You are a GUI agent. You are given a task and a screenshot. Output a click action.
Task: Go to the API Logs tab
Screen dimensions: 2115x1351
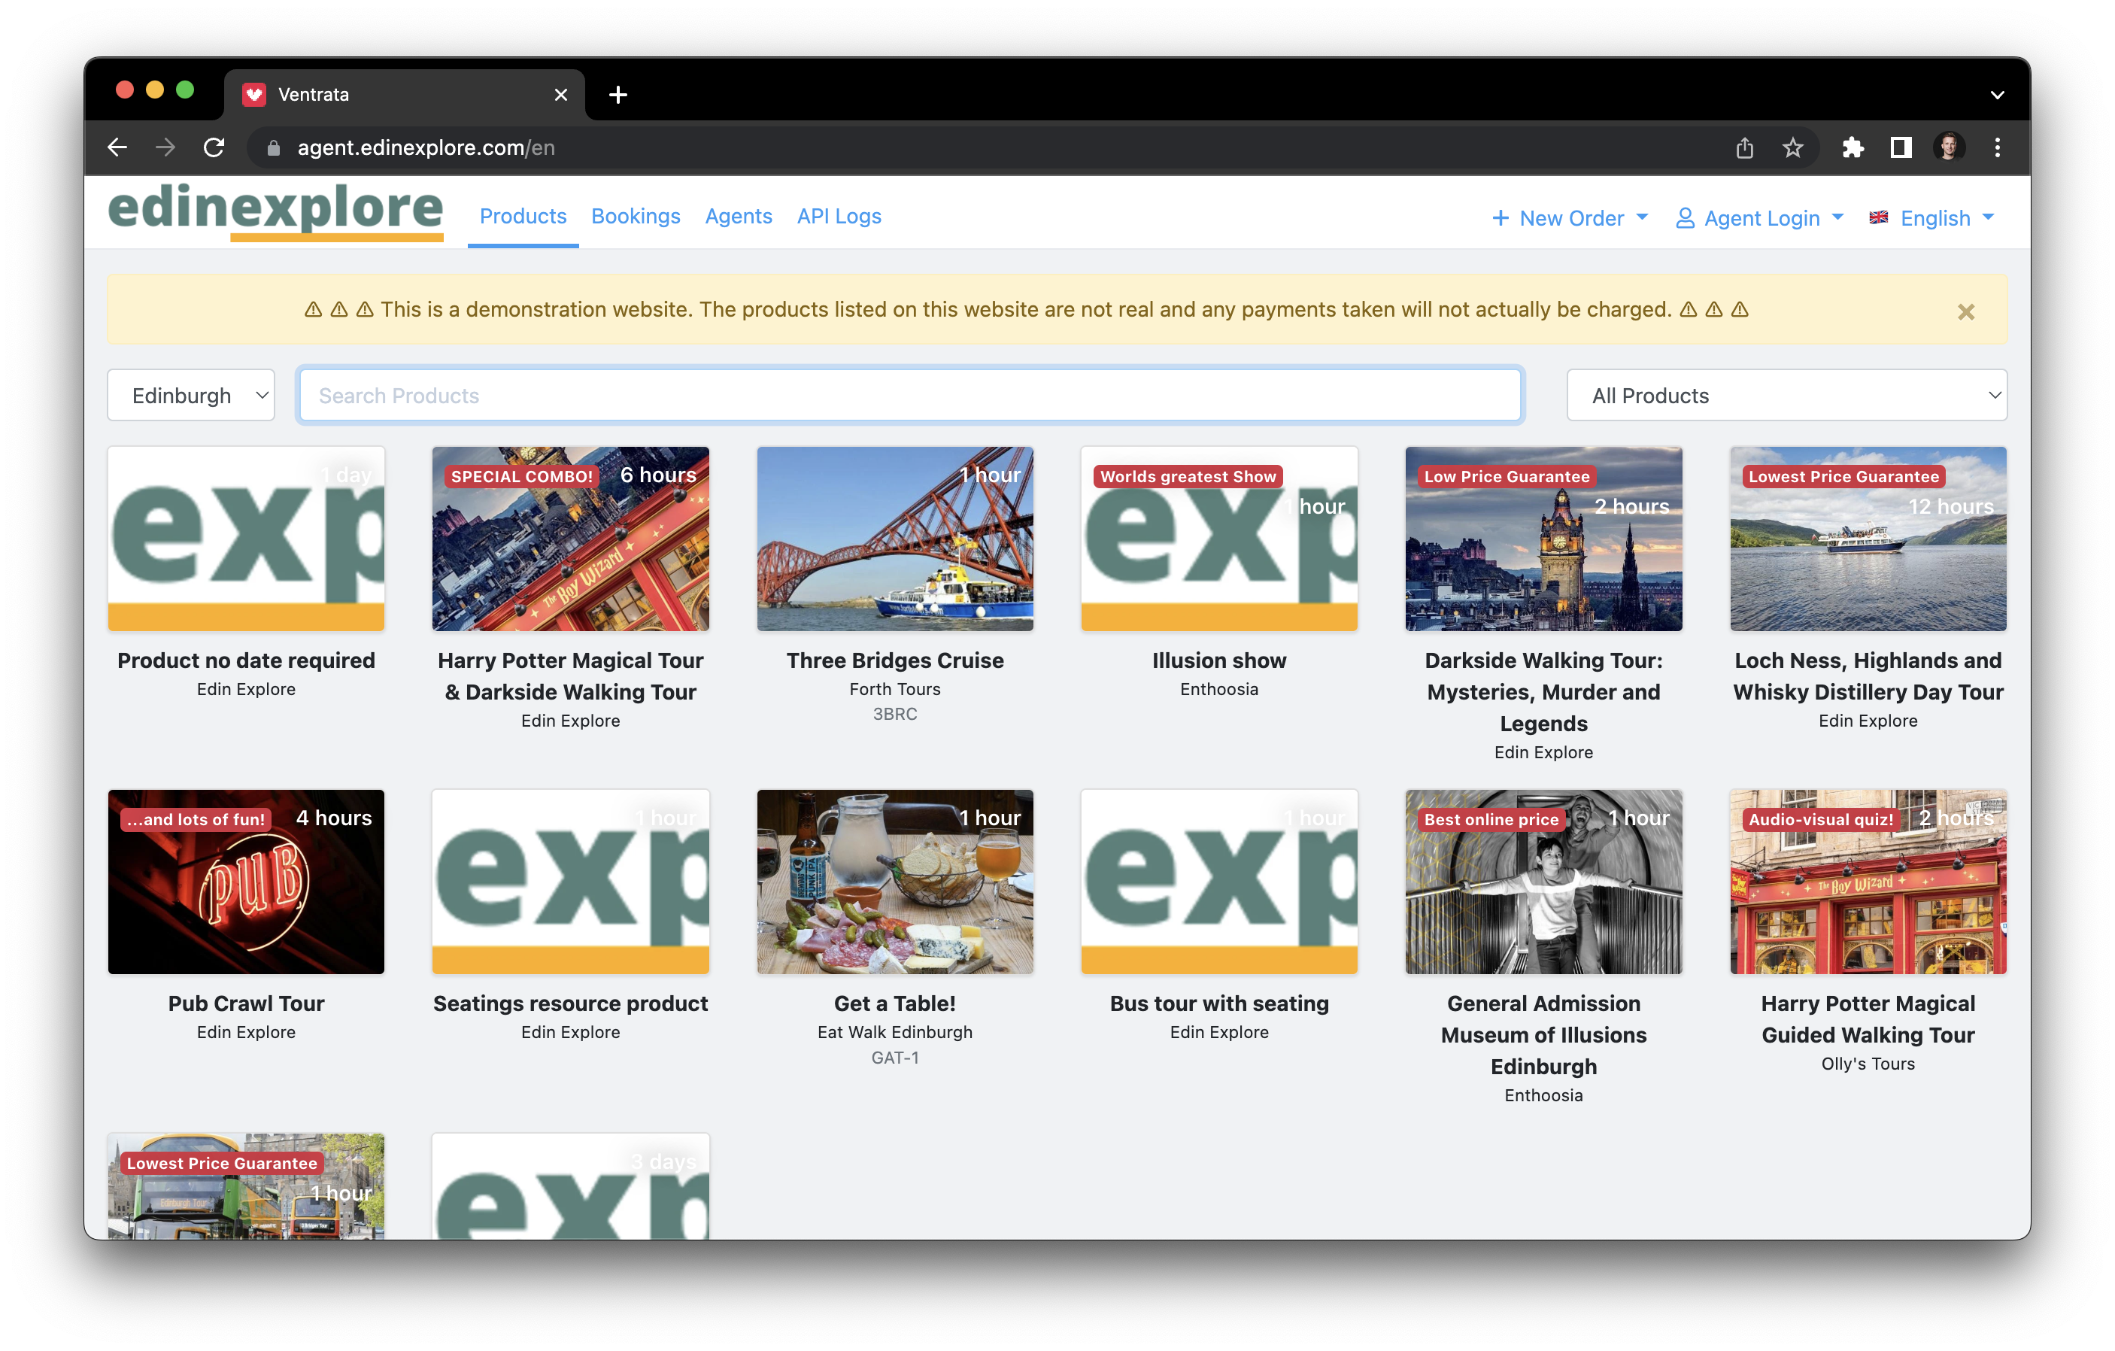tap(838, 216)
